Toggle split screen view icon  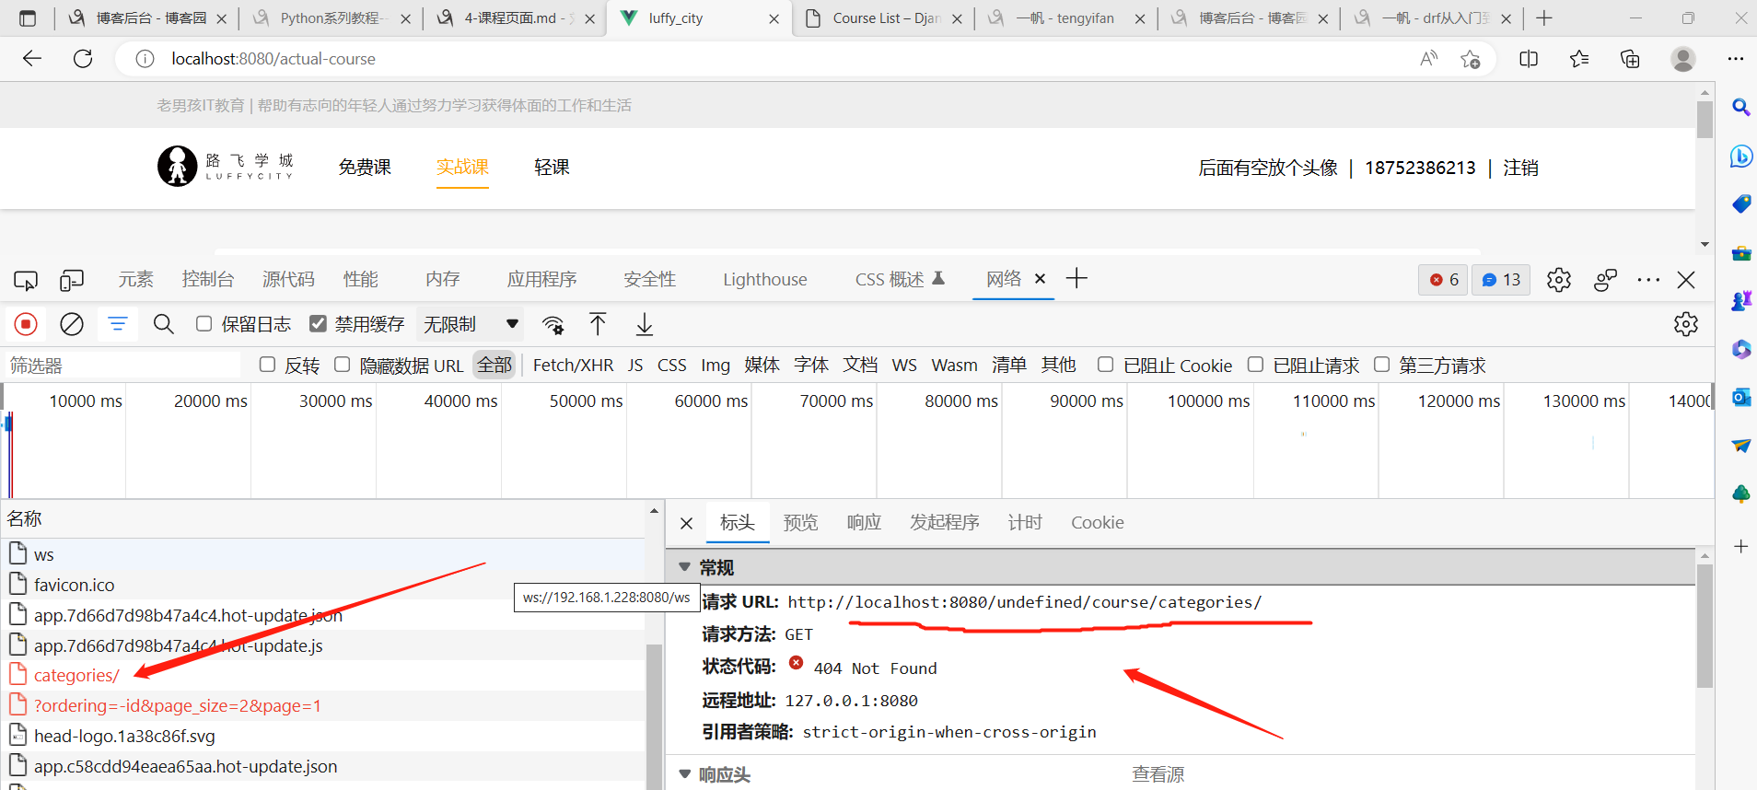[1529, 59]
